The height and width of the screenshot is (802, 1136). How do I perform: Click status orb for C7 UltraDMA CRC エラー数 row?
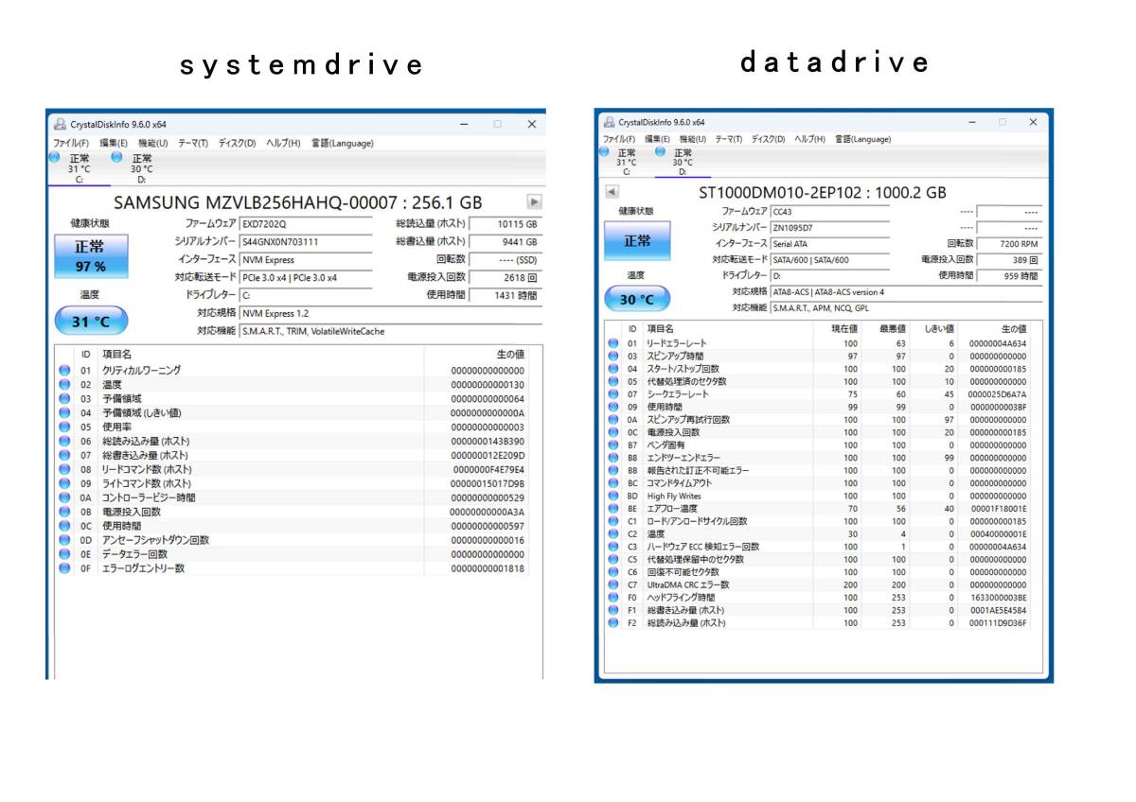(x=613, y=584)
